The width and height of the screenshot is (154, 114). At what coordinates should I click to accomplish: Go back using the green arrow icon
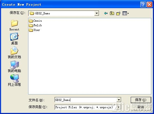[x=106, y=13]
